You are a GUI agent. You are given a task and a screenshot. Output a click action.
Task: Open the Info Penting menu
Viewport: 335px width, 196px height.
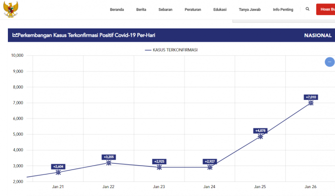284,9
